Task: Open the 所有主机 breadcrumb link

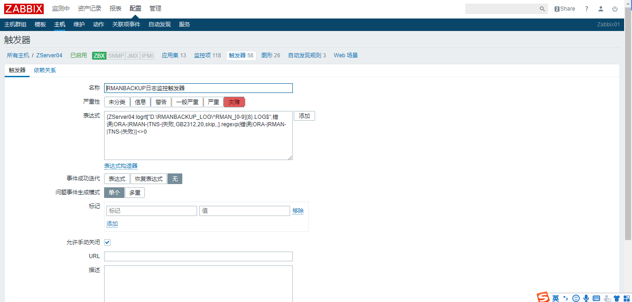Action: 18,55
